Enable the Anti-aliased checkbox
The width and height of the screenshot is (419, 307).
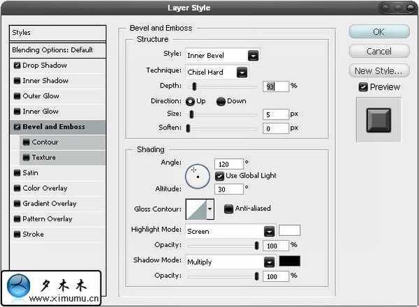tap(228, 208)
